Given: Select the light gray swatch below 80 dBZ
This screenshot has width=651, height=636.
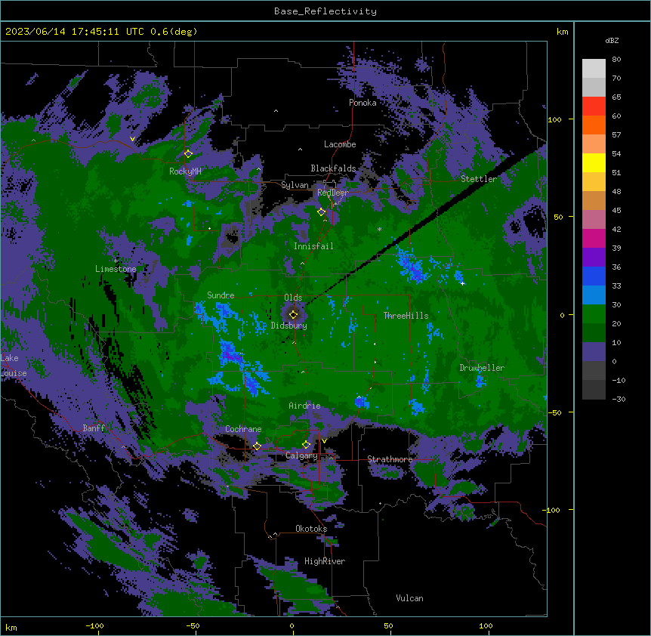Looking at the screenshot, I should (594, 69).
